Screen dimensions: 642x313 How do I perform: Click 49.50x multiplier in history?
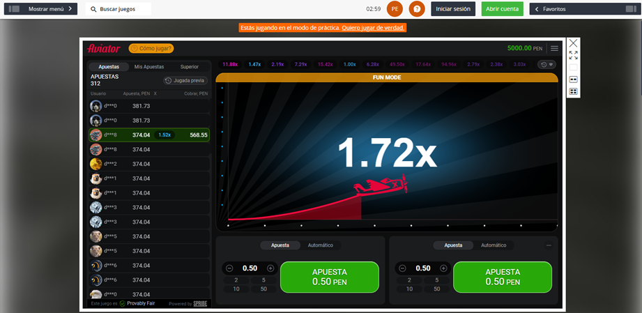pos(397,64)
